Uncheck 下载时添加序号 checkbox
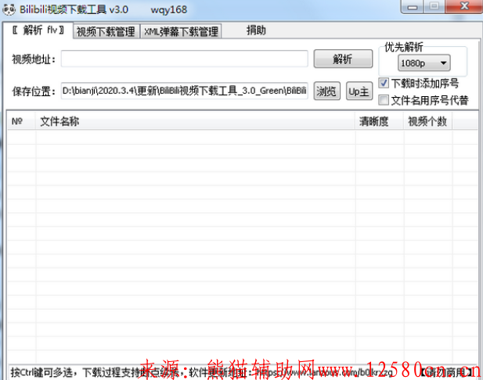This screenshot has width=483, height=380. (384, 83)
